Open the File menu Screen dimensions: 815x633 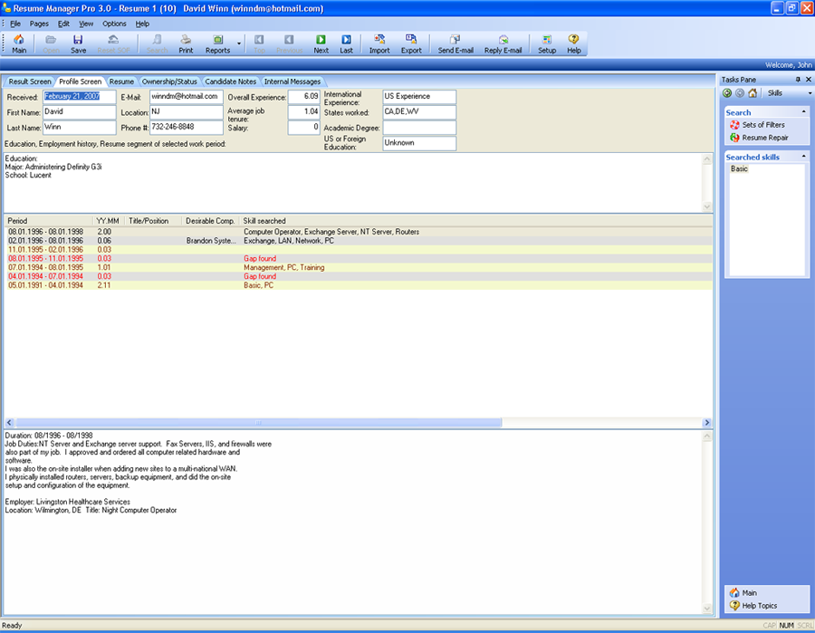tap(15, 24)
